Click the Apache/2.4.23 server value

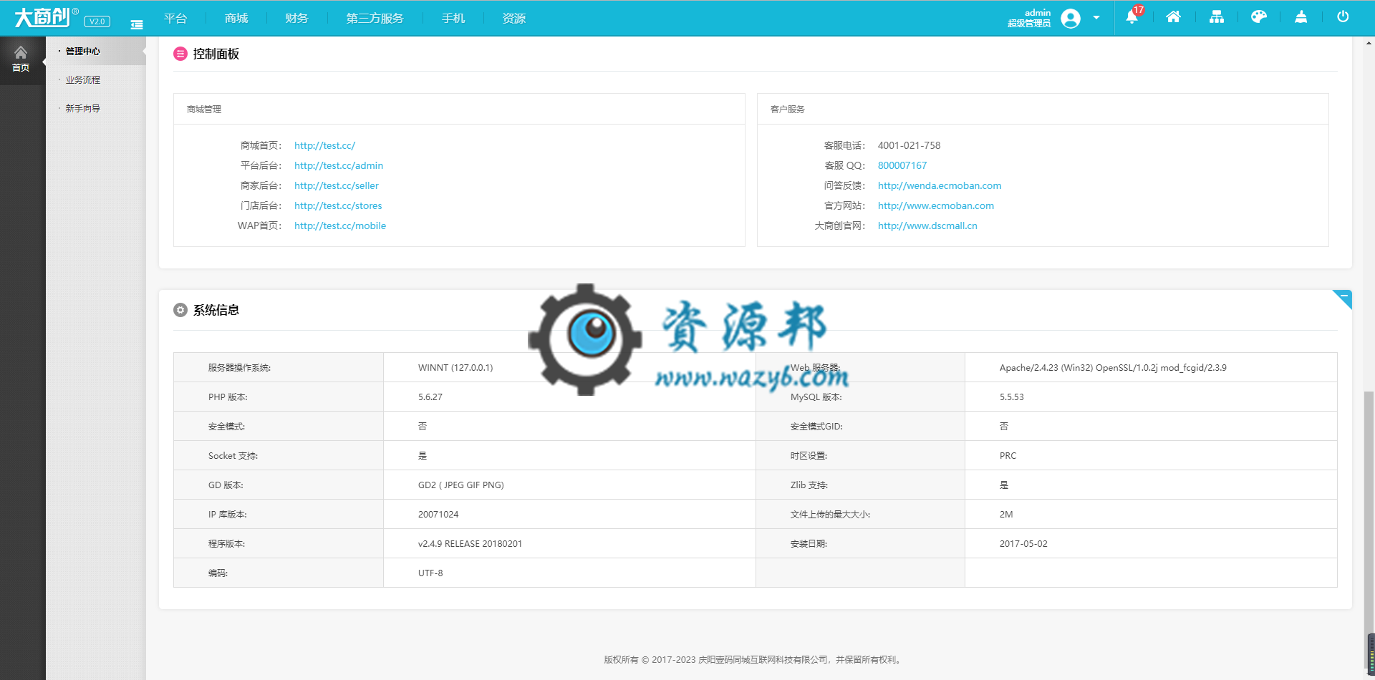tap(1113, 368)
